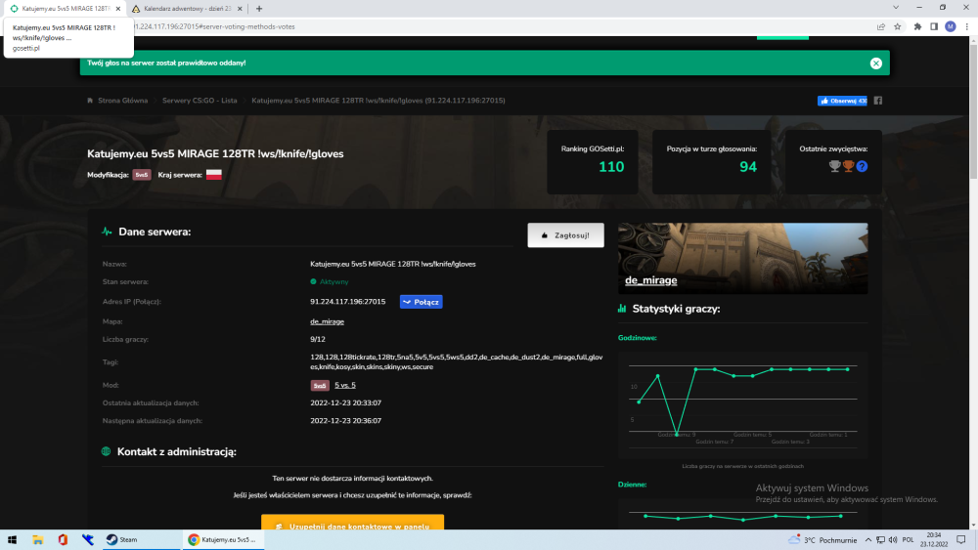This screenshot has width=978, height=550.
Task: Click the voting round position value 94
Action: [748, 167]
